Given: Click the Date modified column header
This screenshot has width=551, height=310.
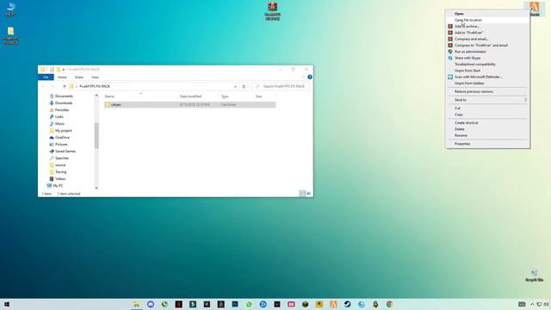Looking at the screenshot, I should [190, 96].
